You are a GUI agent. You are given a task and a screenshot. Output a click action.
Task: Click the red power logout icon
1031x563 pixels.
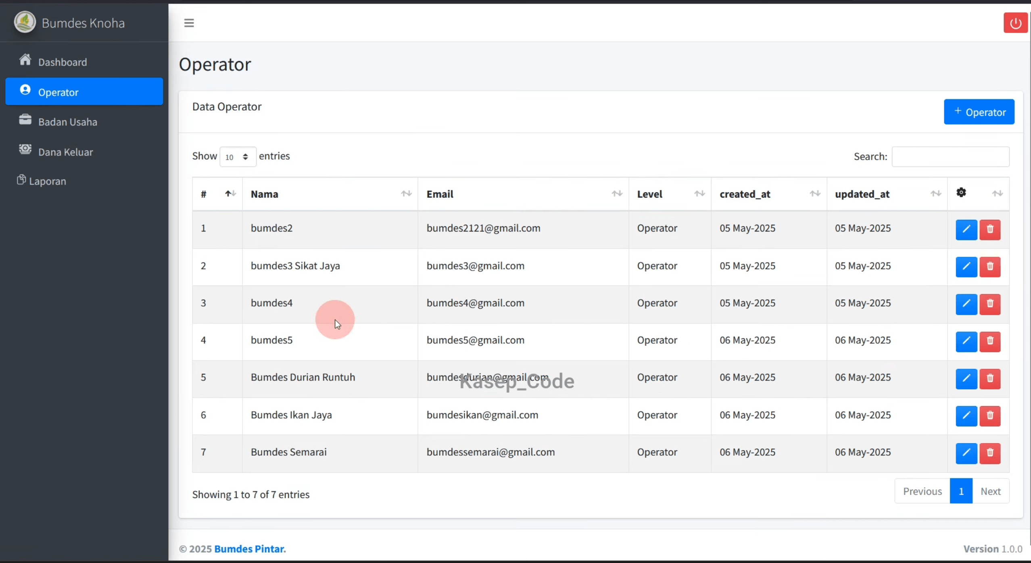1015,23
